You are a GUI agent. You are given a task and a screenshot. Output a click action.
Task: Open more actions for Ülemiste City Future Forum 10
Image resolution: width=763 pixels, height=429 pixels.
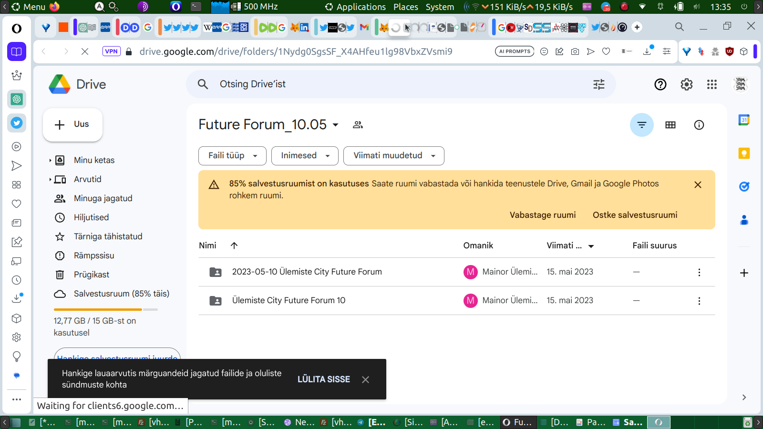pos(699,301)
